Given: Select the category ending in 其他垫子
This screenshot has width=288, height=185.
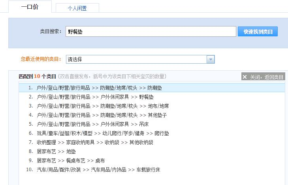Looking at the screenshot, I should point(102,115).
